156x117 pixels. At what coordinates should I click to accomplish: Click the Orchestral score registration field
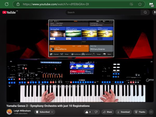tap(69, 24)
